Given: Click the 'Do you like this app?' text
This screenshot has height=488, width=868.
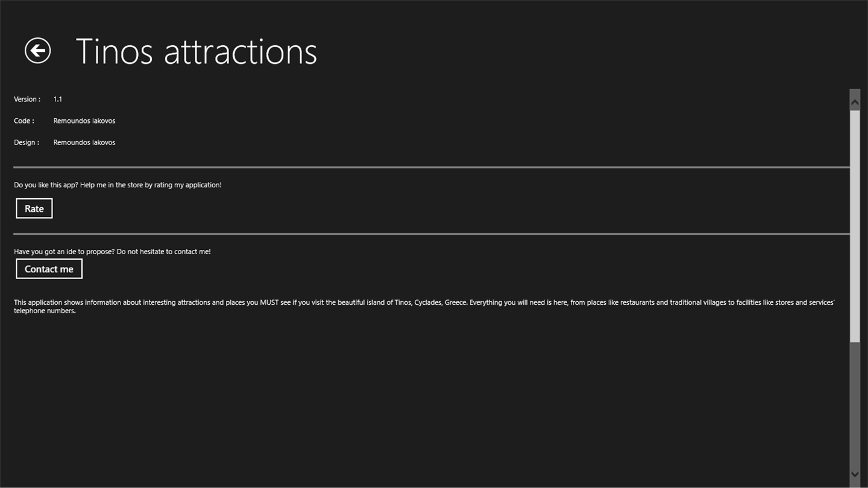Looking at the screenshot, I should pos(118,185).
